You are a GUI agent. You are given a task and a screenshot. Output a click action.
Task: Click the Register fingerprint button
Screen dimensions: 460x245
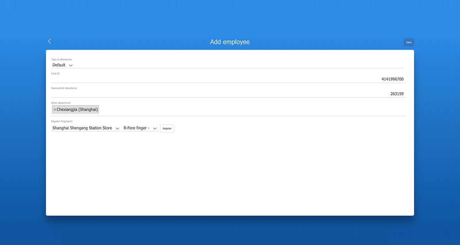(x=167, y=128)
